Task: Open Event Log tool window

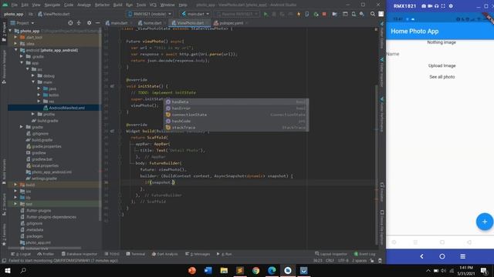Action: [x=365, y=254]
